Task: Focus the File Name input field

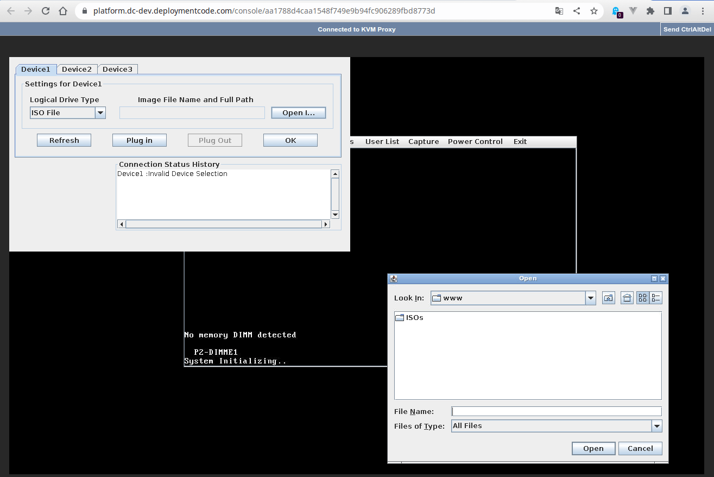Action: click(557, 411)
